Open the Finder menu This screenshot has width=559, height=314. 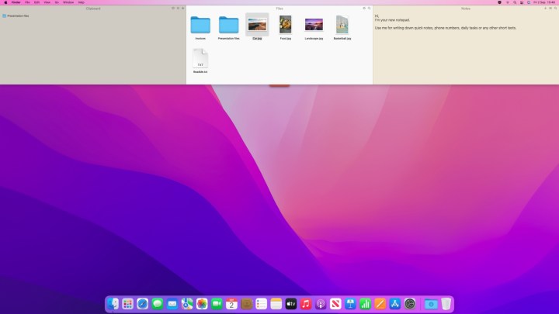[x=16, y=2]
